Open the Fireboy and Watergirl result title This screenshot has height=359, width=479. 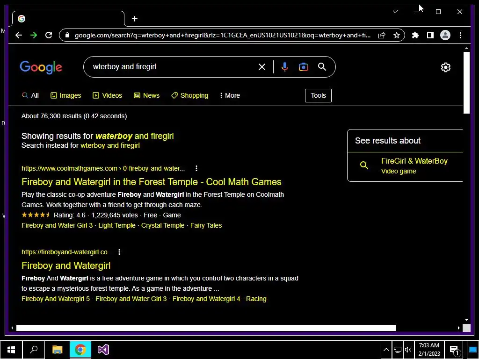pyautogui.click(x=66, y=266)
